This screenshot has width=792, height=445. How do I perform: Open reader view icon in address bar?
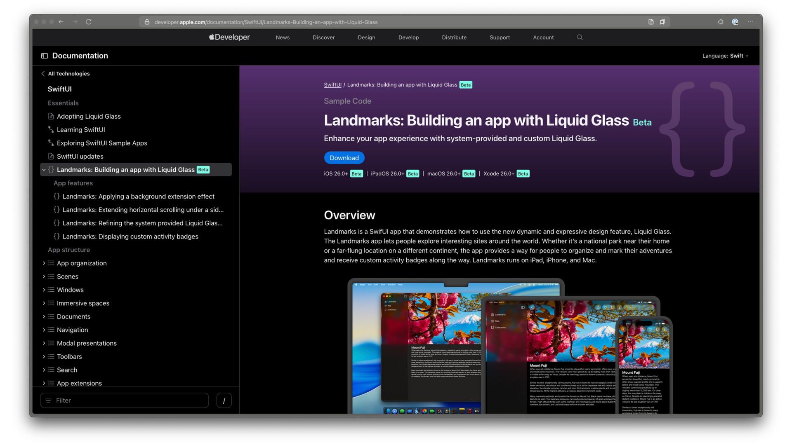(651, 22)
